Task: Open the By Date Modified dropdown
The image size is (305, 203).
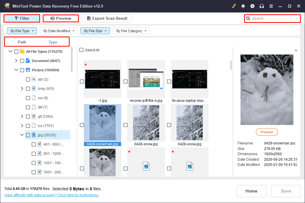Action: tap(59, 31)
